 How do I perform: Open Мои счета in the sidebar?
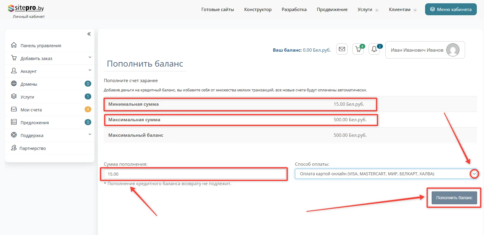31,110
